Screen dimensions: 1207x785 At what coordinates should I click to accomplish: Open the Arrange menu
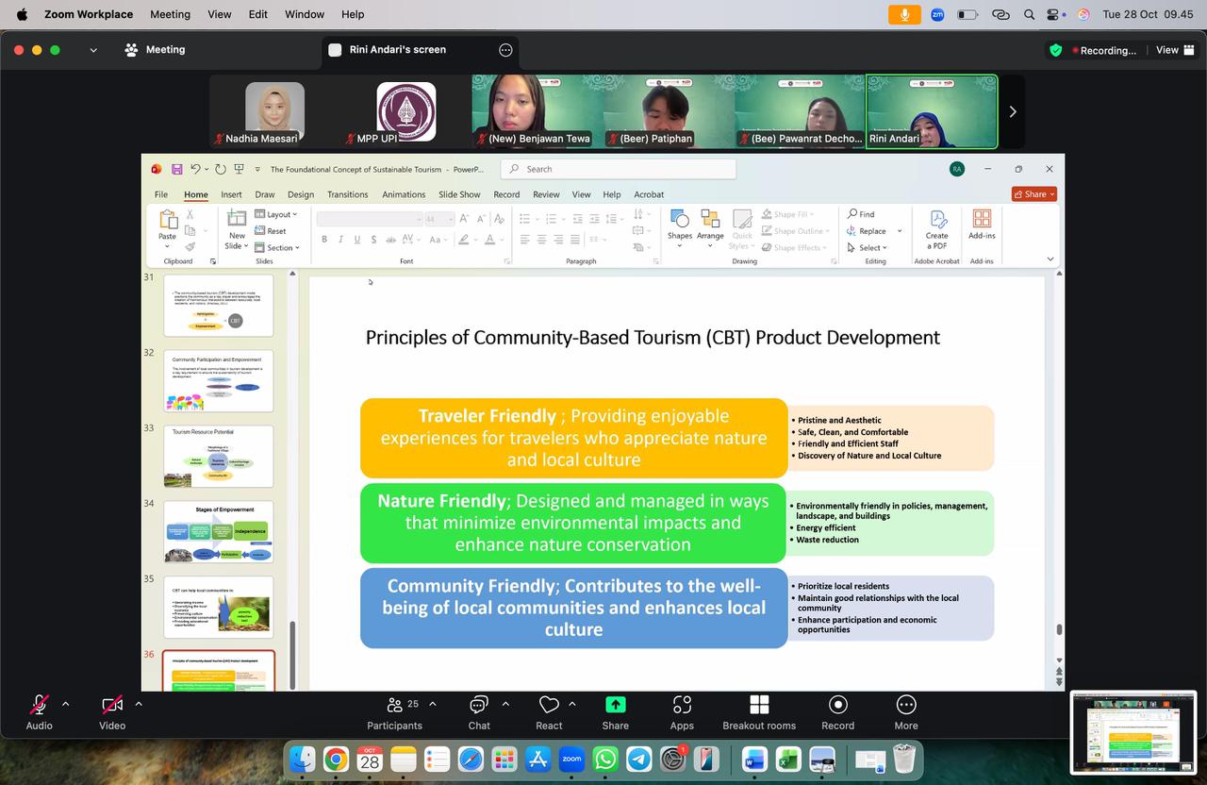(x=710, y=229)
